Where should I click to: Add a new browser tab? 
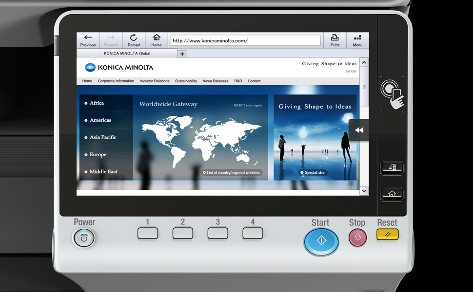pyautogui.click(x=182, y=54)
